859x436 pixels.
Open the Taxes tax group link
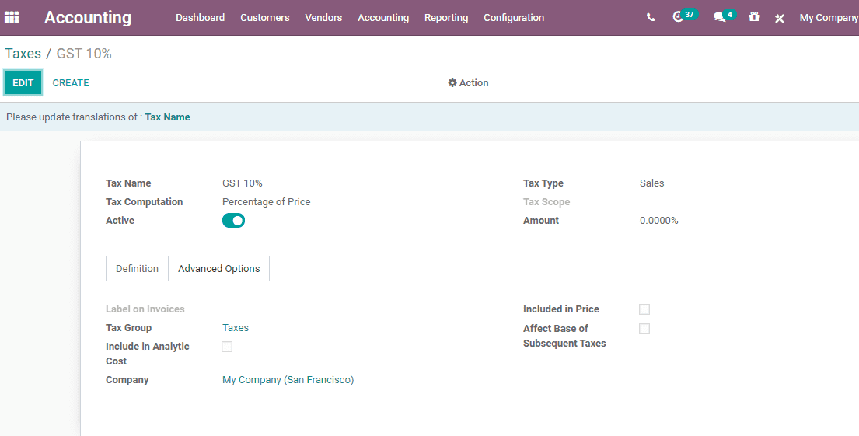coord(236,327)
